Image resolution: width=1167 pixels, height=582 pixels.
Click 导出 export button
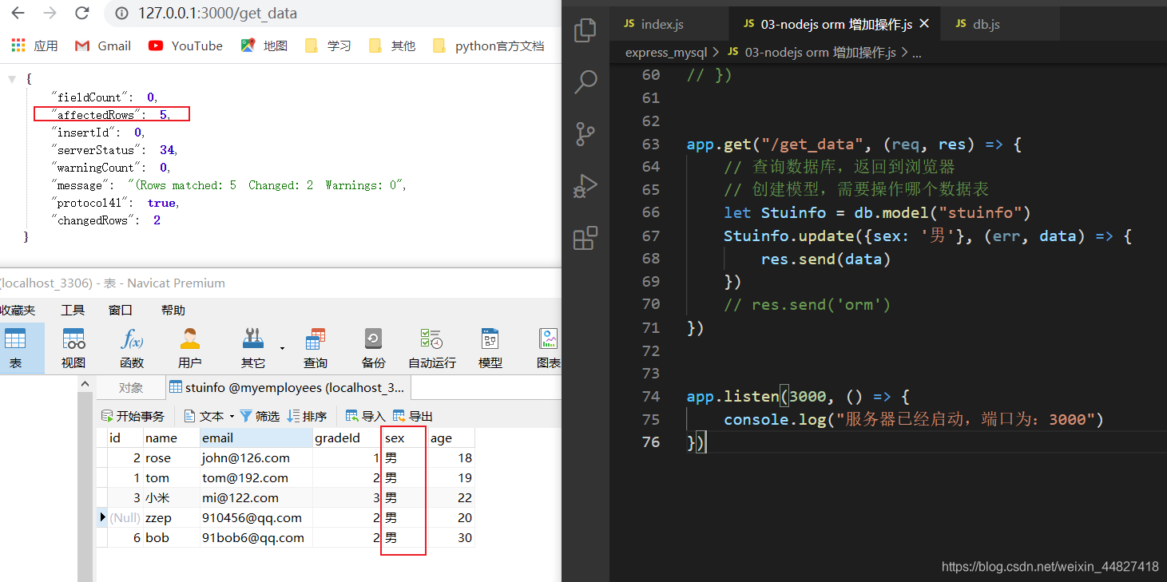pyautogui.click(x=413, y=416)
